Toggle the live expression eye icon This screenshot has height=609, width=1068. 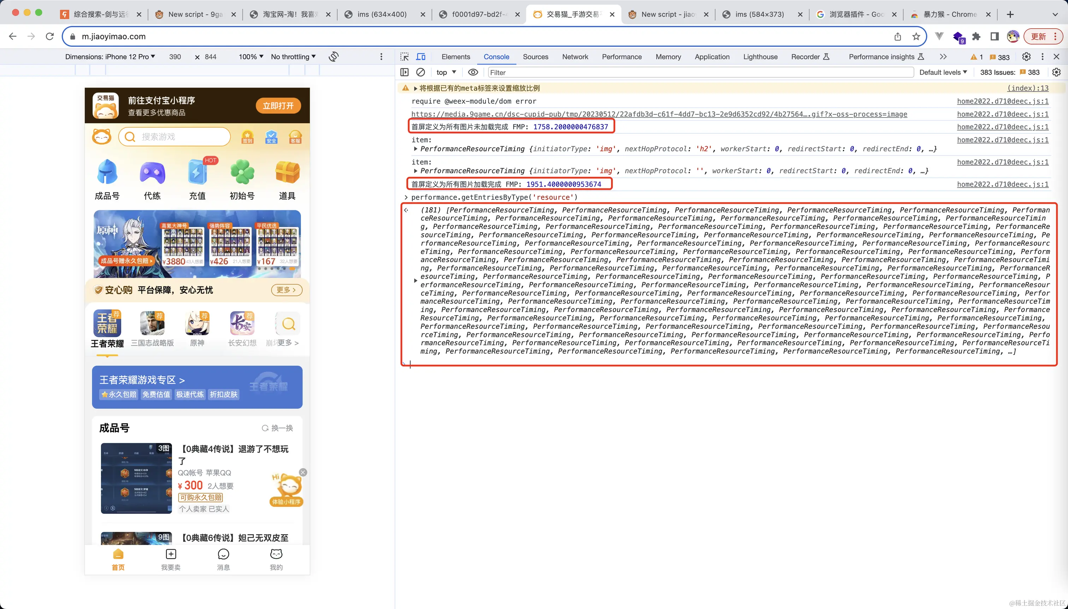click(x=473, y=72)
